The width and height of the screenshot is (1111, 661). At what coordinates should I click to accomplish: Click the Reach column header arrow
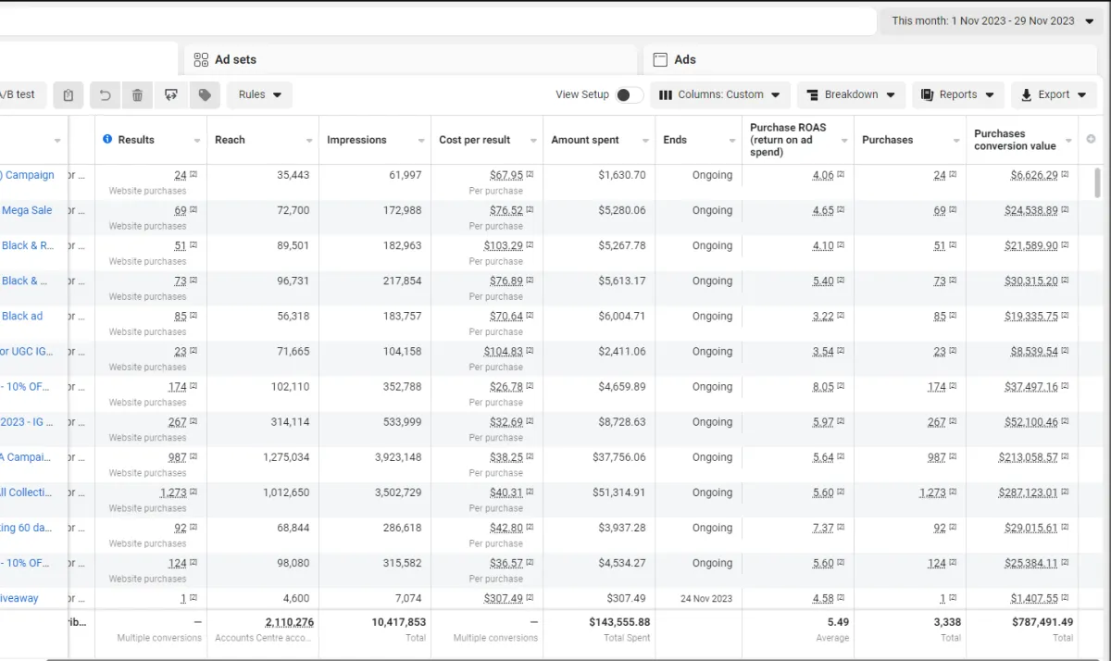[x=309, y=141]
